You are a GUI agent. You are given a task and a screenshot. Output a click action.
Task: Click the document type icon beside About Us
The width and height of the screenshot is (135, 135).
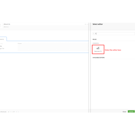0,25
